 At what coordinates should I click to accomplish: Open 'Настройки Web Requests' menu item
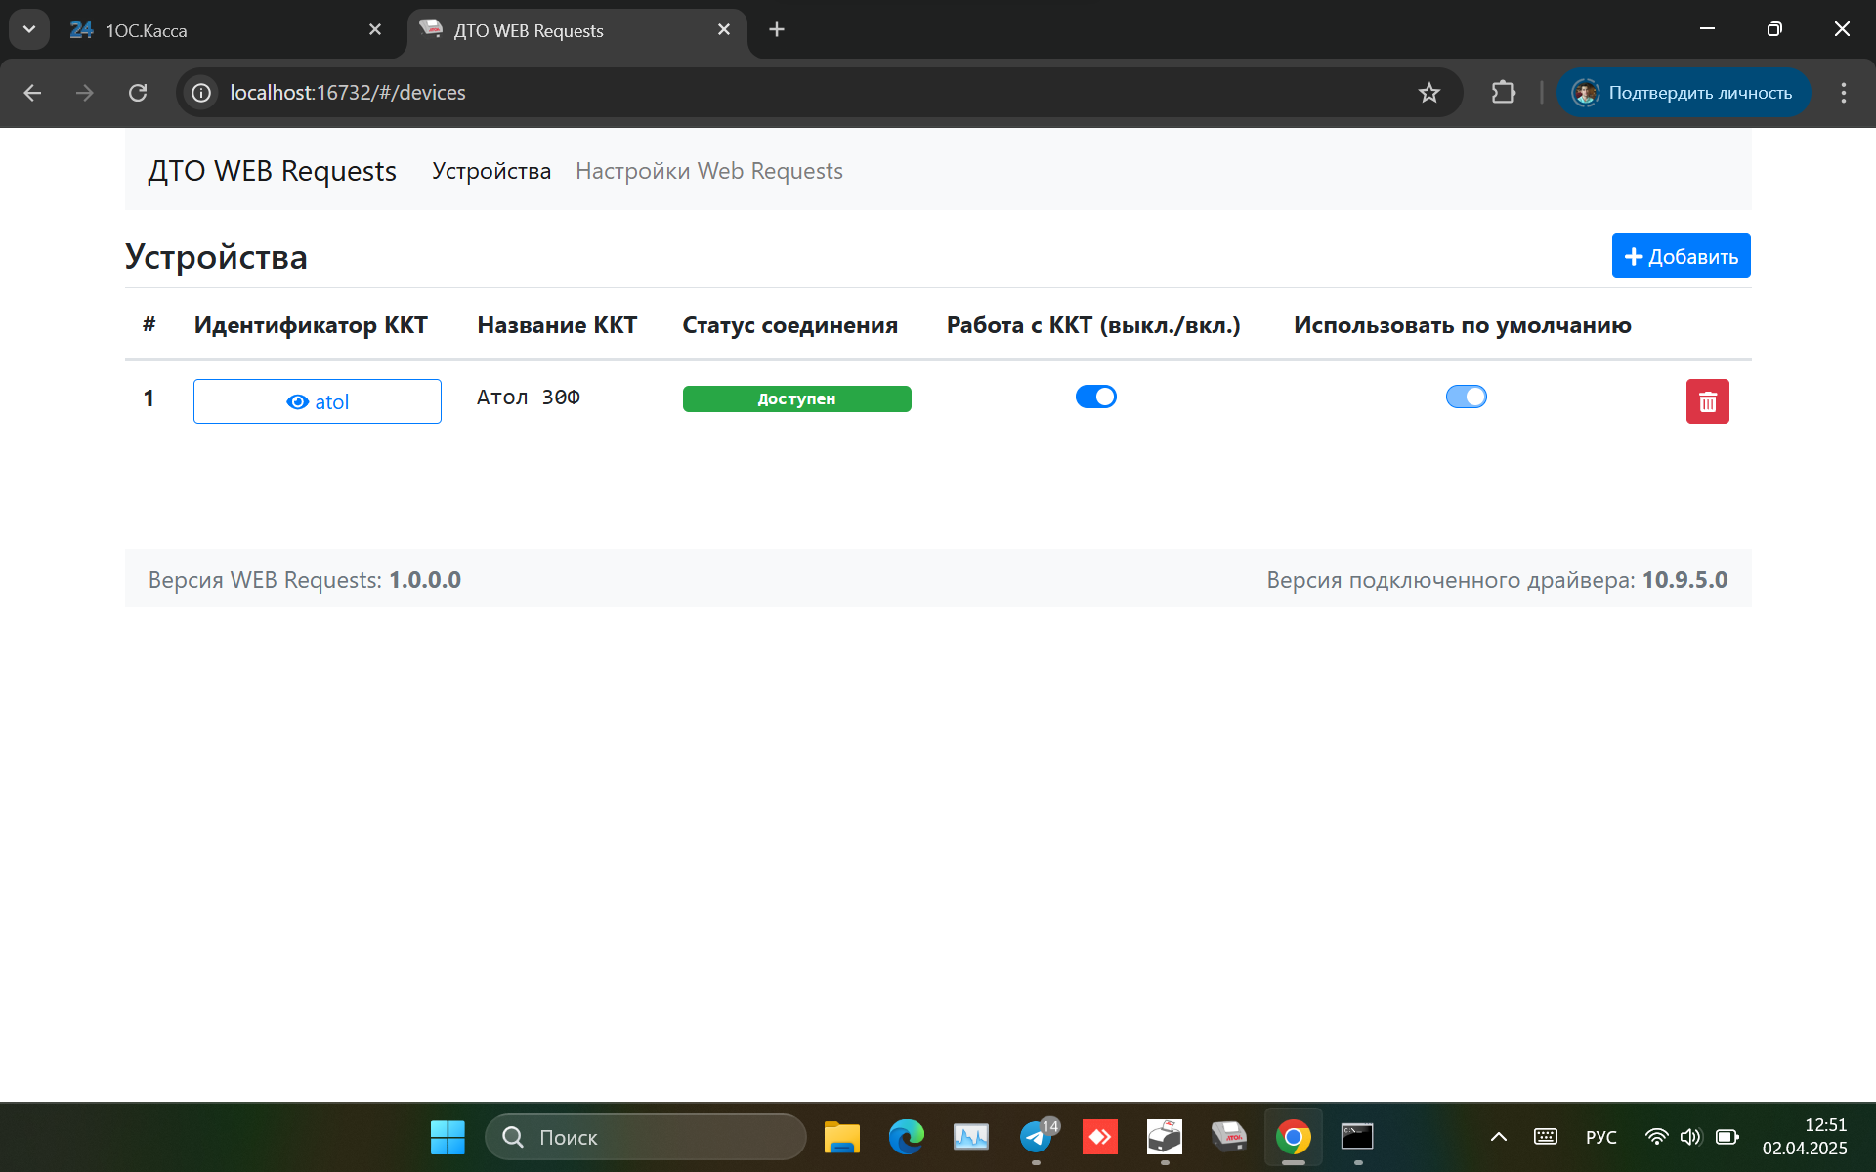[x=708, y=171]
